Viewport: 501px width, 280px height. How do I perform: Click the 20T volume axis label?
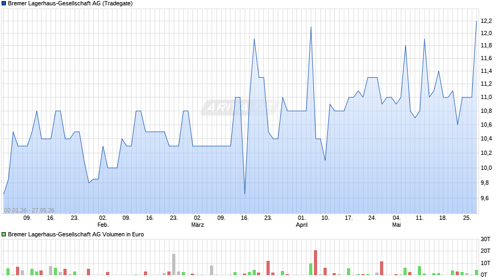486,251
